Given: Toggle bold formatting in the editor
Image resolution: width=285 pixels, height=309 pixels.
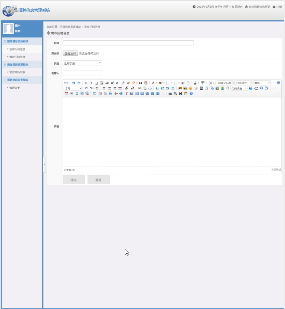Looking at the screenshot, I should pos(86,83).
